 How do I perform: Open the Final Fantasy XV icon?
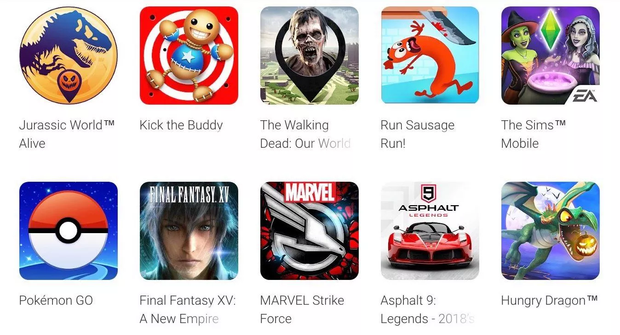189,231
